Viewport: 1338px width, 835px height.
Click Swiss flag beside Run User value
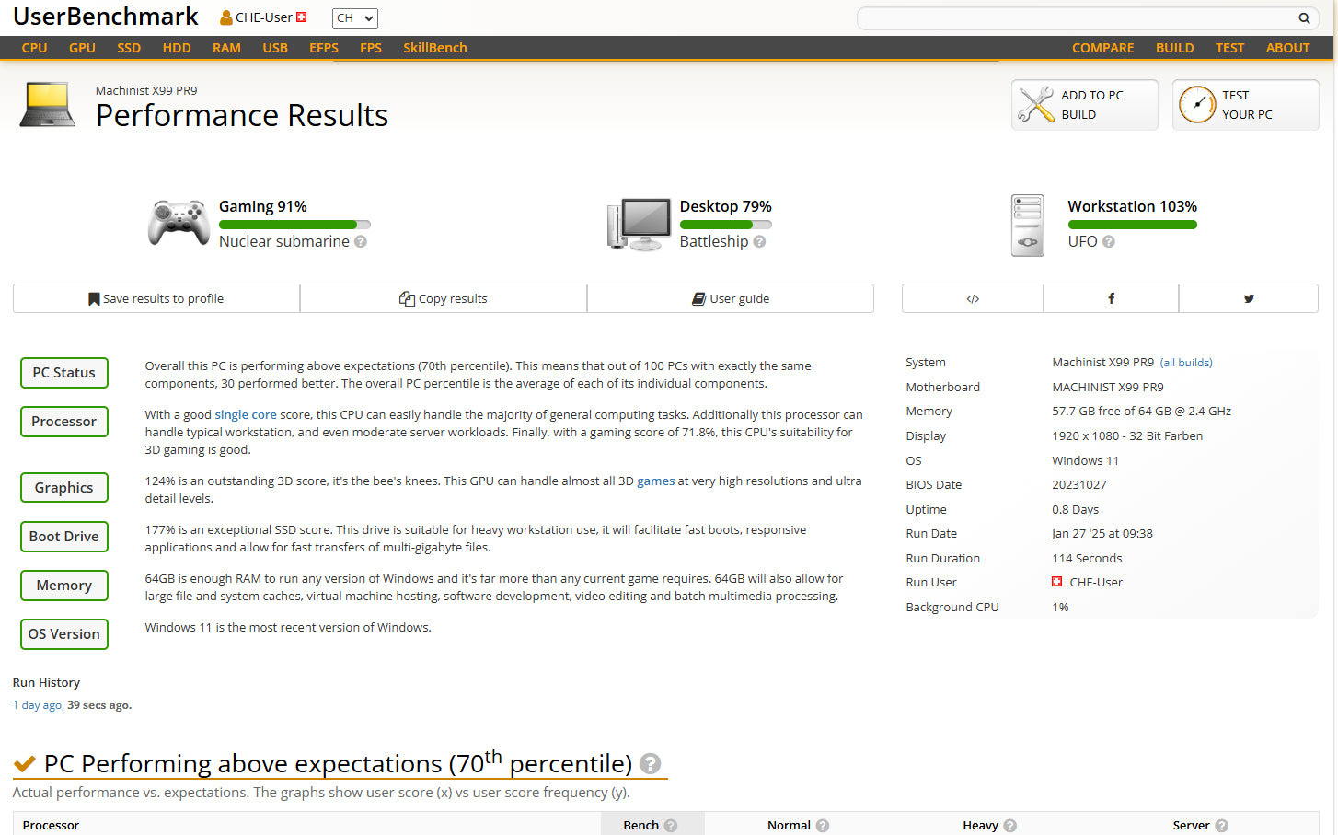(x=1057, y=582)
